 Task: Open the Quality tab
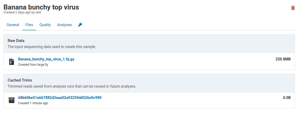[45, 25]
